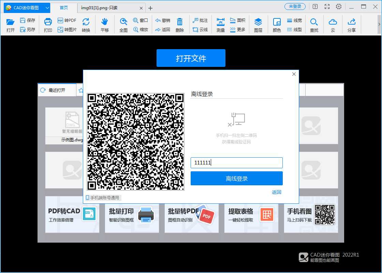Open the 图层 layers panel
The height and width of the screenshot is (273, 382).
(x=258, y=25)
